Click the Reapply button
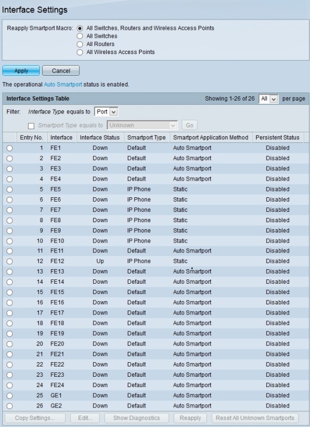This screenshot has height=427, width=310. [x=190, y=418]
